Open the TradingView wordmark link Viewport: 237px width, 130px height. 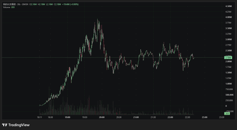coord(19,125)
